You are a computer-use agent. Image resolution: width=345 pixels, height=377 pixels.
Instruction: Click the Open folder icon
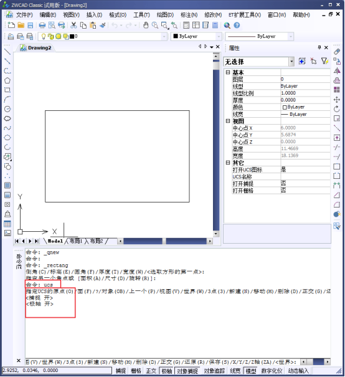tap(21, 26)
